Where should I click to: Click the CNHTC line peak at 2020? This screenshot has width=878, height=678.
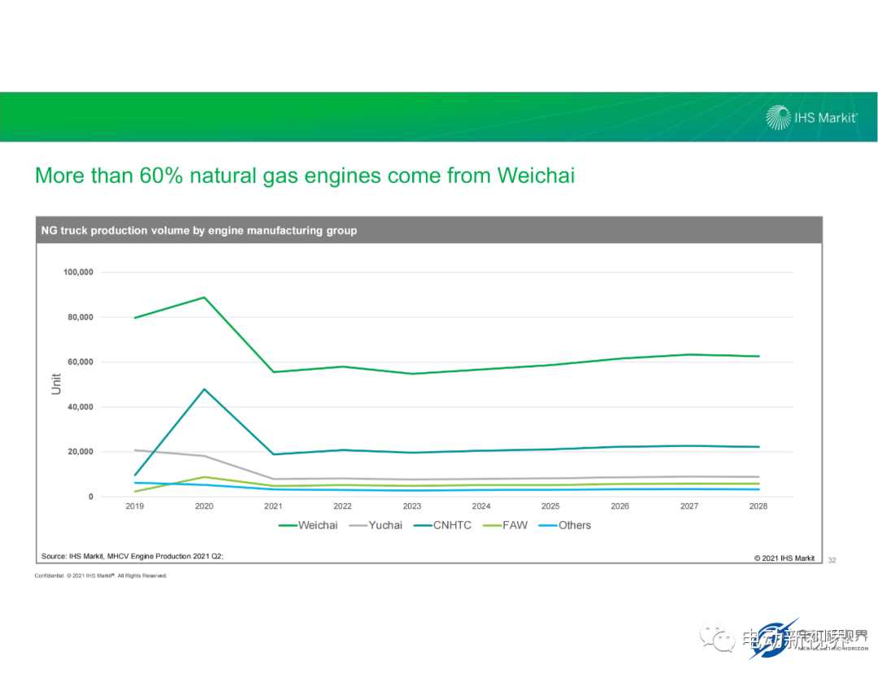(x=204, y=389)
